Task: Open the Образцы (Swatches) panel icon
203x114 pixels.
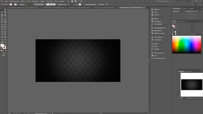Action: click(x=152, y=9)
